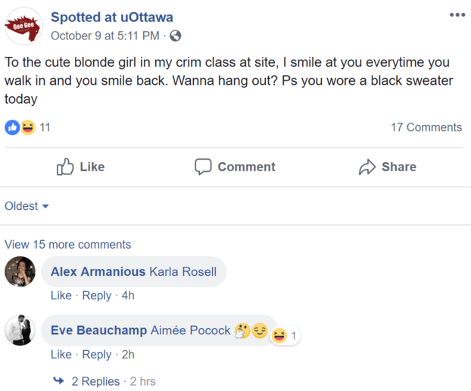Click the haha reaction on Eve's comment

coord(279,335)
